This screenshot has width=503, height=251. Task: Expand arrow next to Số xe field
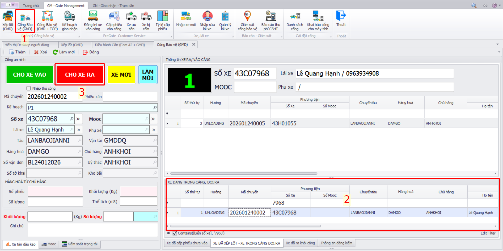[78, 119]
